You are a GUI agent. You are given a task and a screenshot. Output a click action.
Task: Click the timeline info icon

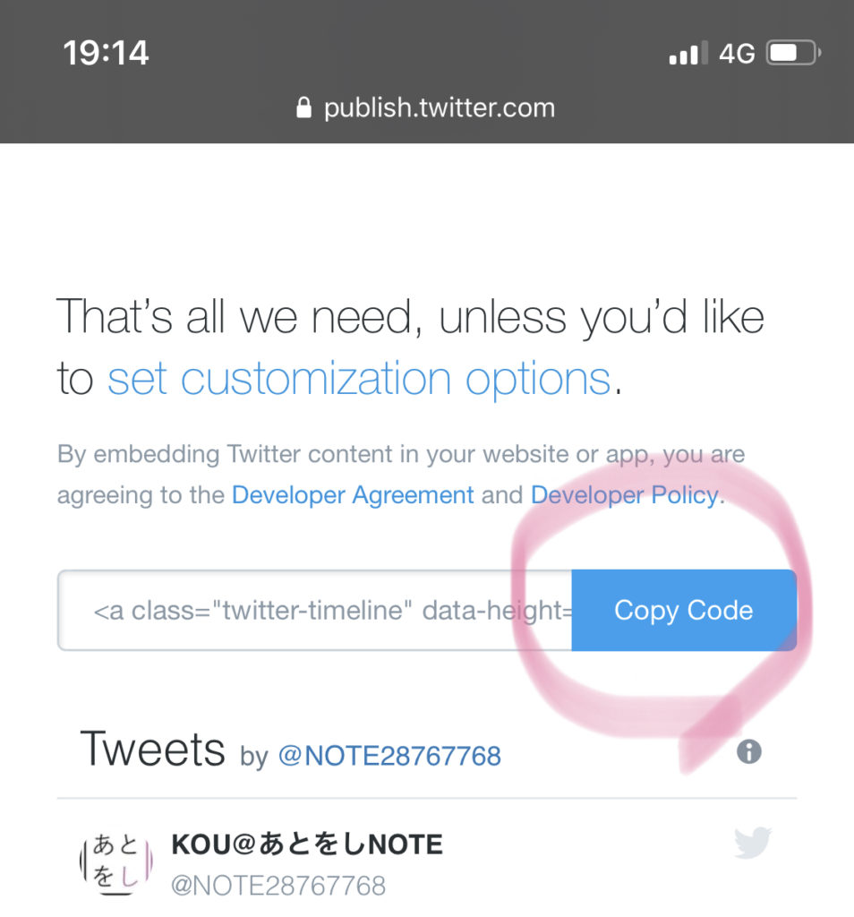pyautogui.click(x=748, y=752)
